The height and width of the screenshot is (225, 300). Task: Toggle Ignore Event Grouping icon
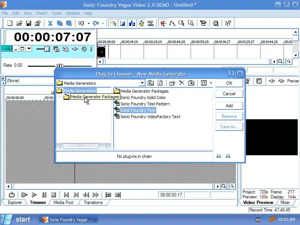151,23
